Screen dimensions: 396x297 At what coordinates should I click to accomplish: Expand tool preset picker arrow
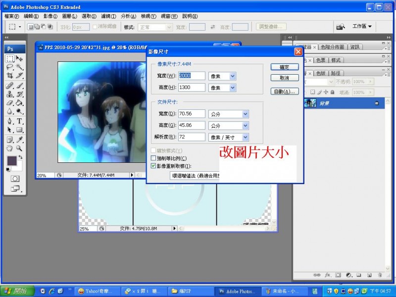(x=20, y=27)
